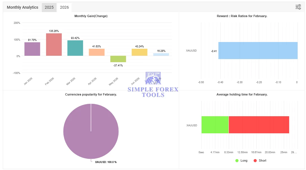The width and height of the screenshot is (306, 170).
Task: Click the May 2026 axis label
Action: pyautogui.click(x=113, y=81)
